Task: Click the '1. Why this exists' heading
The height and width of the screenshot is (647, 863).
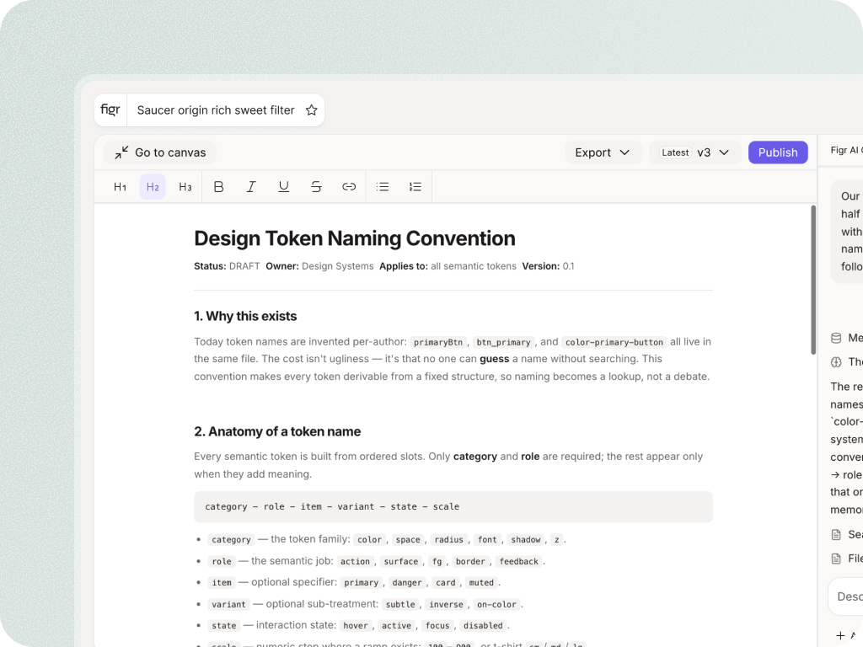Action: 245,317
